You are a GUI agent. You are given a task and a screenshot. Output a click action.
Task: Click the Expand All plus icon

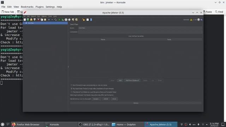49,20
